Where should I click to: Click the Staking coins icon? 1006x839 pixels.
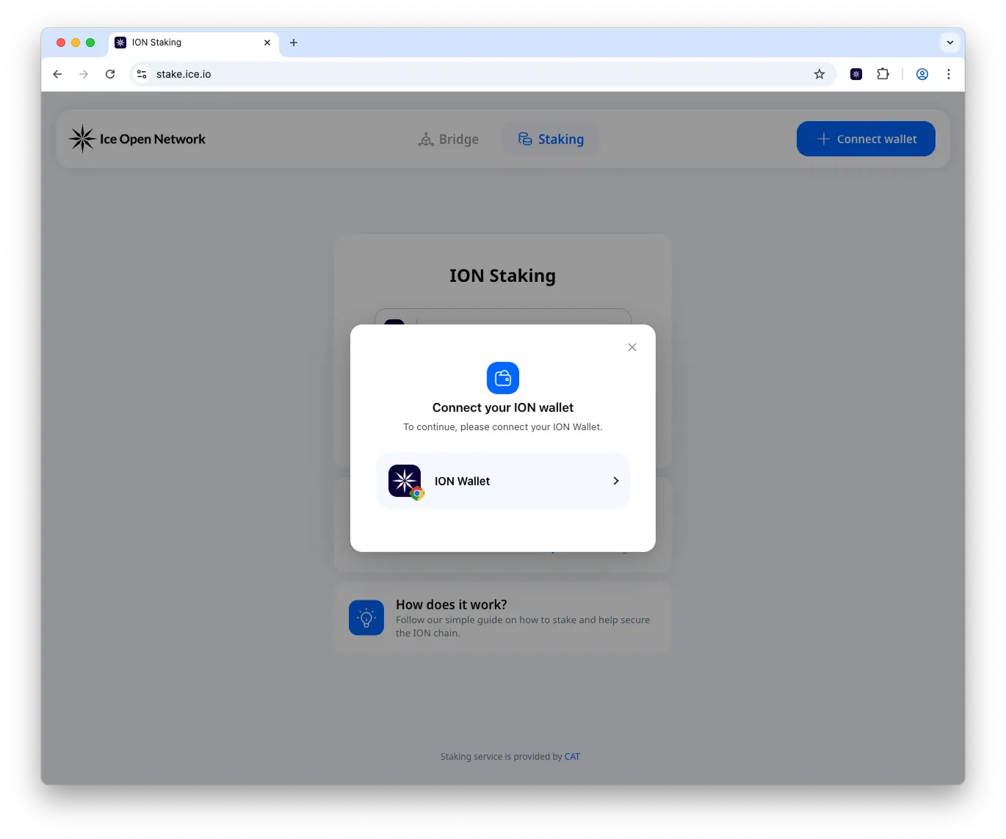click(x=525, y=139)
